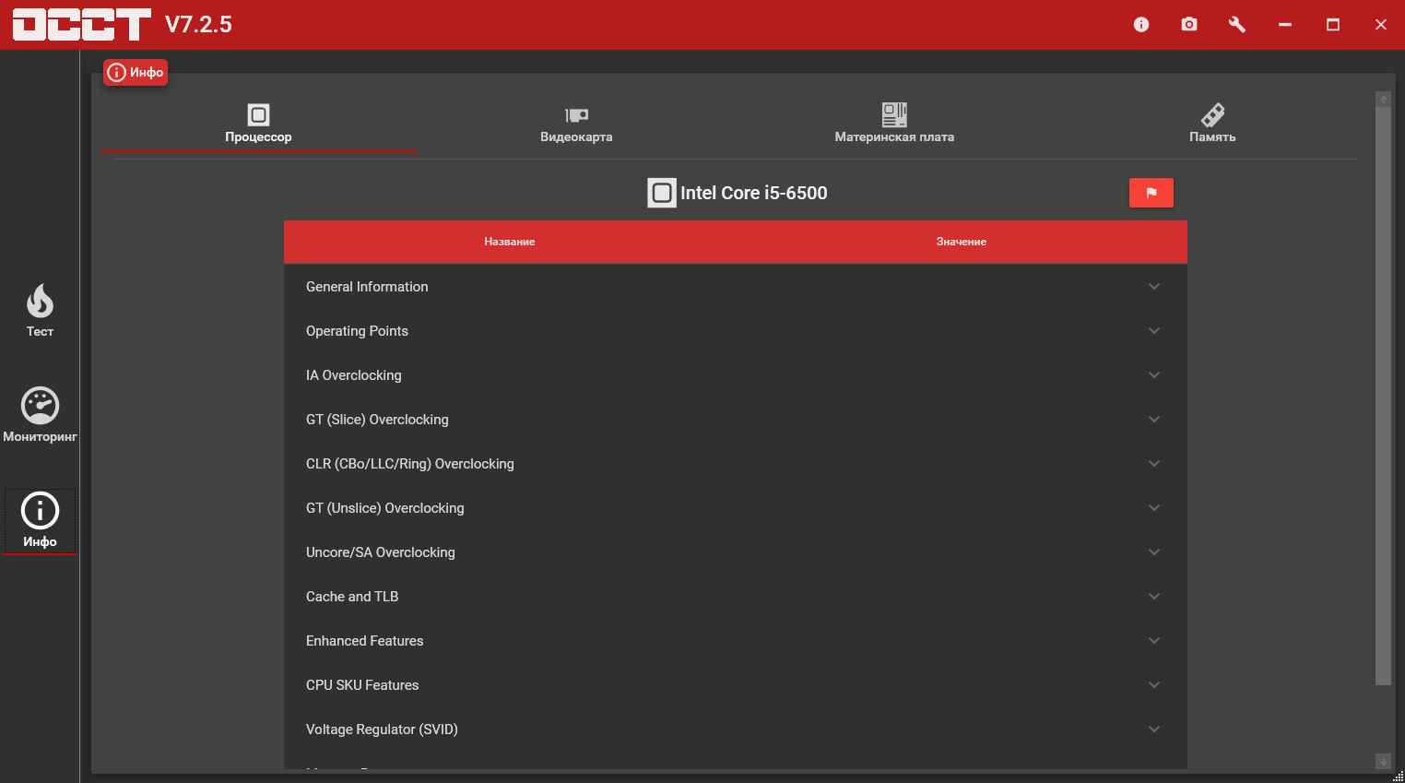Click the Operating Points row label
The image size is (1405, 783).
pyautogui.click(x=357, y=331)
